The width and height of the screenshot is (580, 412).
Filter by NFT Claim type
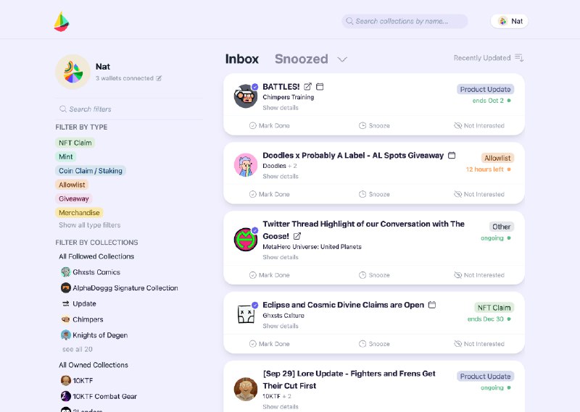point(75,143)
